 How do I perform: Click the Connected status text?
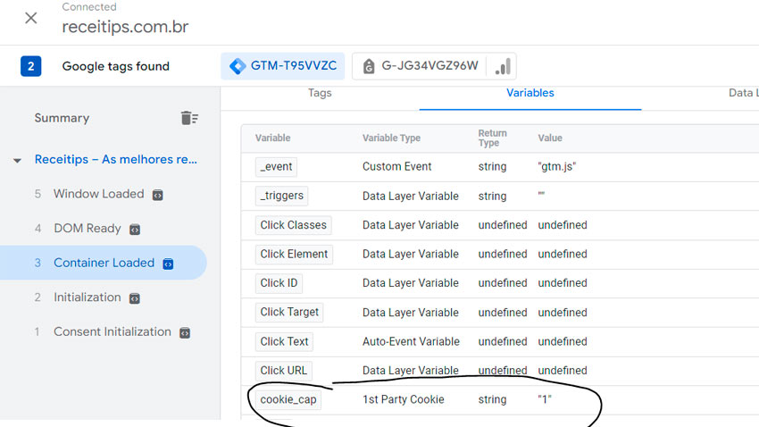coord(89,7)
